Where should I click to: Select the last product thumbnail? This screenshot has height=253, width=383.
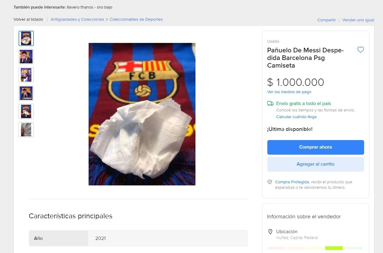[x=26, y=130]
